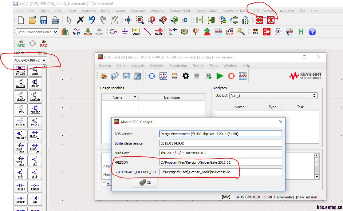Click the Build Date field

tap(220, 153)
